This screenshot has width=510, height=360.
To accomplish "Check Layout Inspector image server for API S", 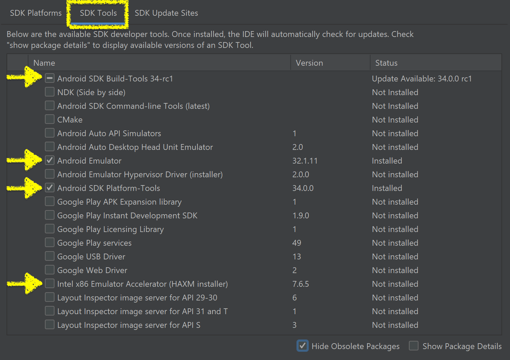I will (x=50, y=325).
